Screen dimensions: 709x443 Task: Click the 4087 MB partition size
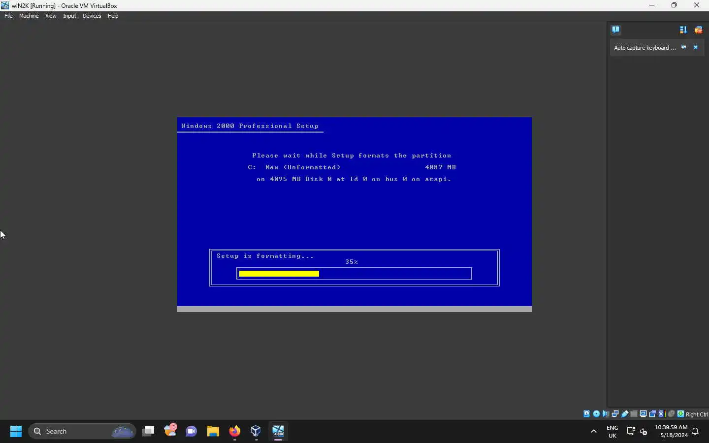[x=441, y=167]
